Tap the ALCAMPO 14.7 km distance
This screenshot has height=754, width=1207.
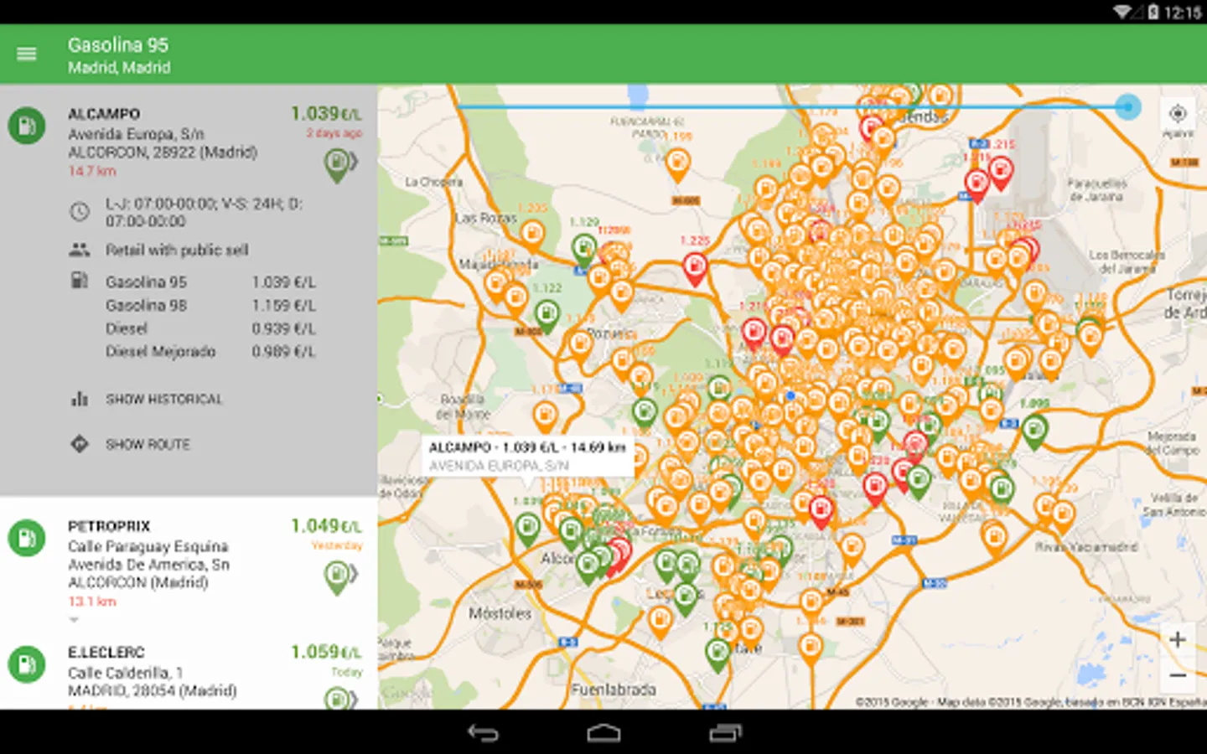pyautogui.click(x=92, y=171)
